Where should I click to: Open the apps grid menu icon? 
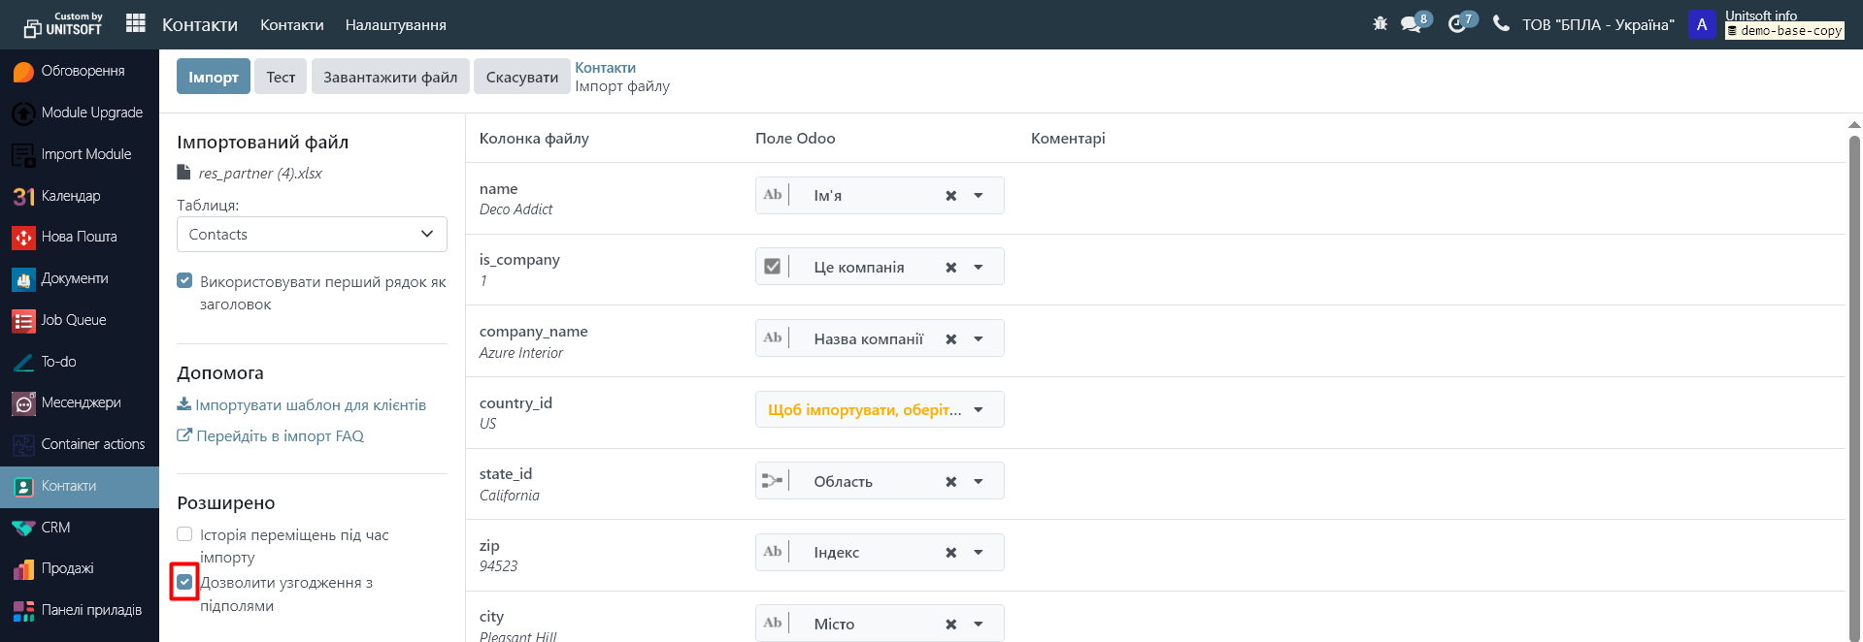136,23
